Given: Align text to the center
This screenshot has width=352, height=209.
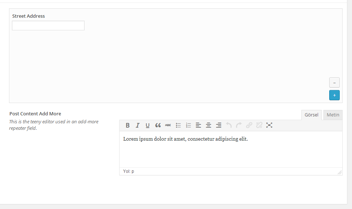Looking at the screenshot, I should (x=209, y=125).
